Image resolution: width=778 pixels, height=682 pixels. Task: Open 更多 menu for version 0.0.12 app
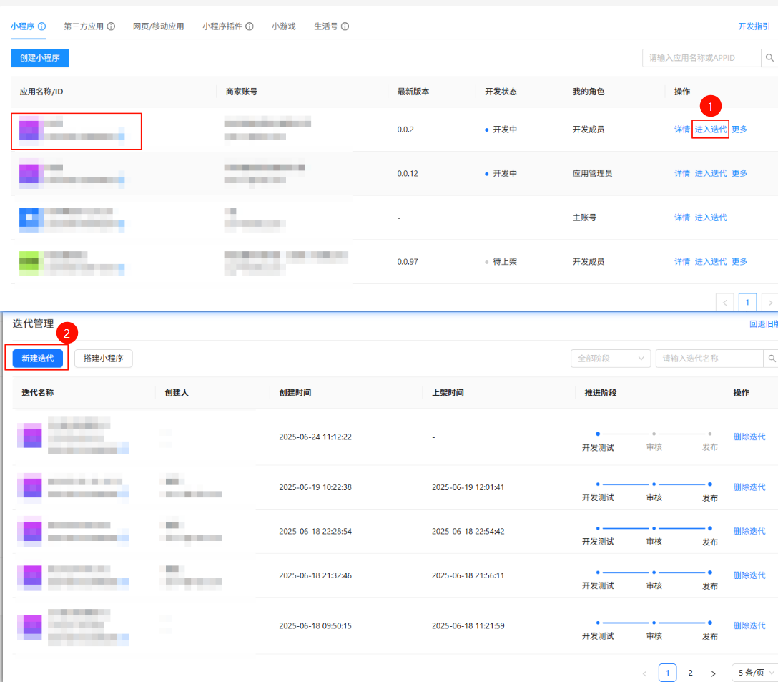pos(739,173)
